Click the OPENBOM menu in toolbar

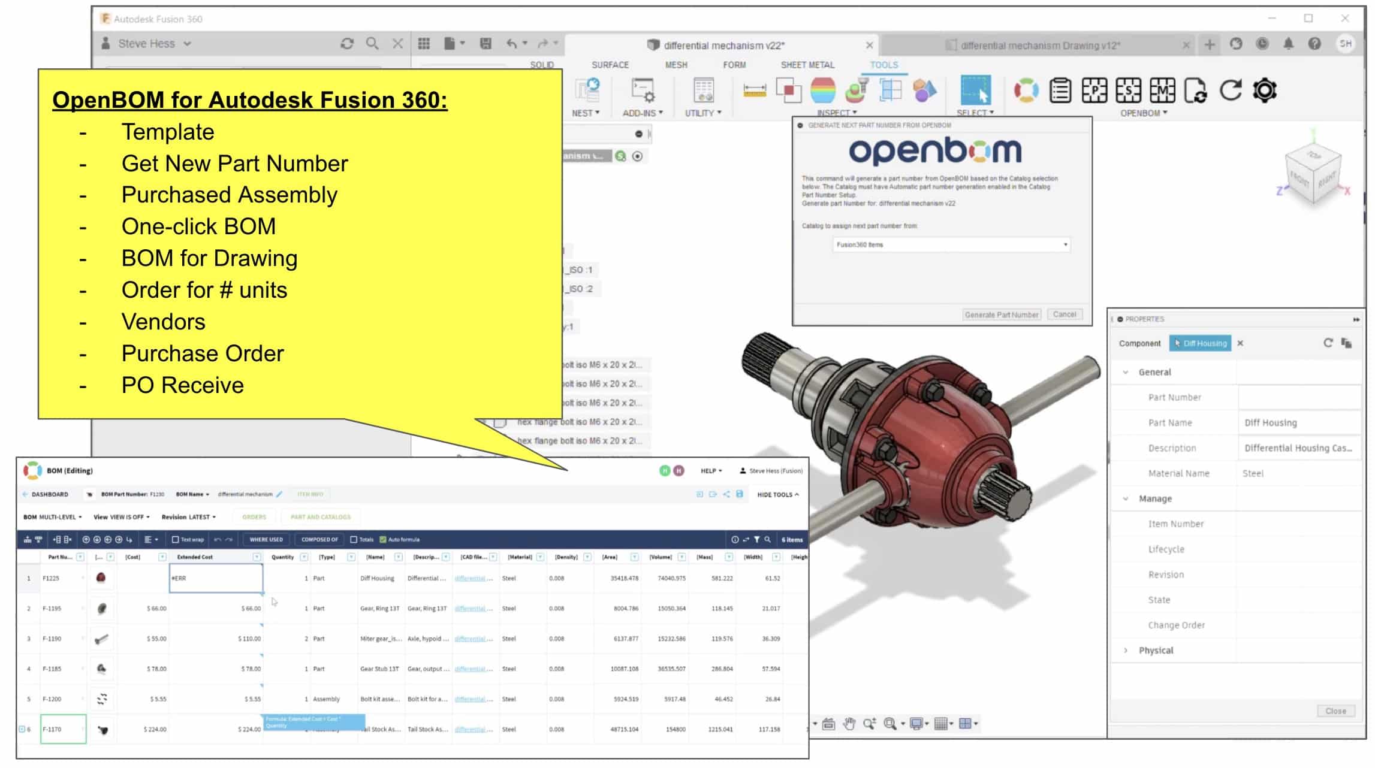pyautogui.click(x=1142, y=112)
